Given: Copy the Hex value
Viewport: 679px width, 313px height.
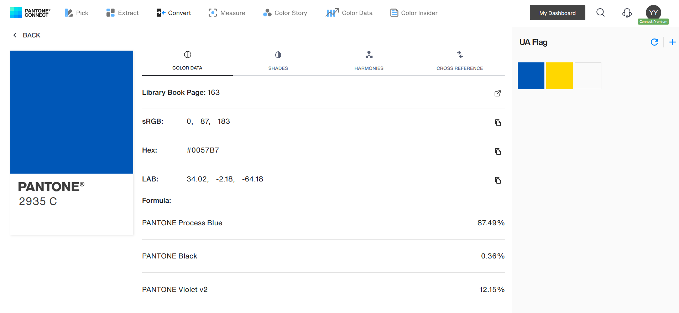Looking at the screenshot, I should [498, 152].
